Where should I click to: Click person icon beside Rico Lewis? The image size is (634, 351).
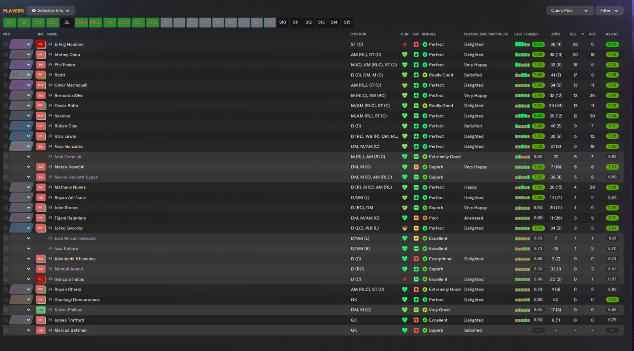click(x=51, y=136)
